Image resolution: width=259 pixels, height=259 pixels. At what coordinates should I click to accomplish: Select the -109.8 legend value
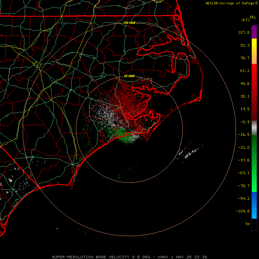[243, 211]
